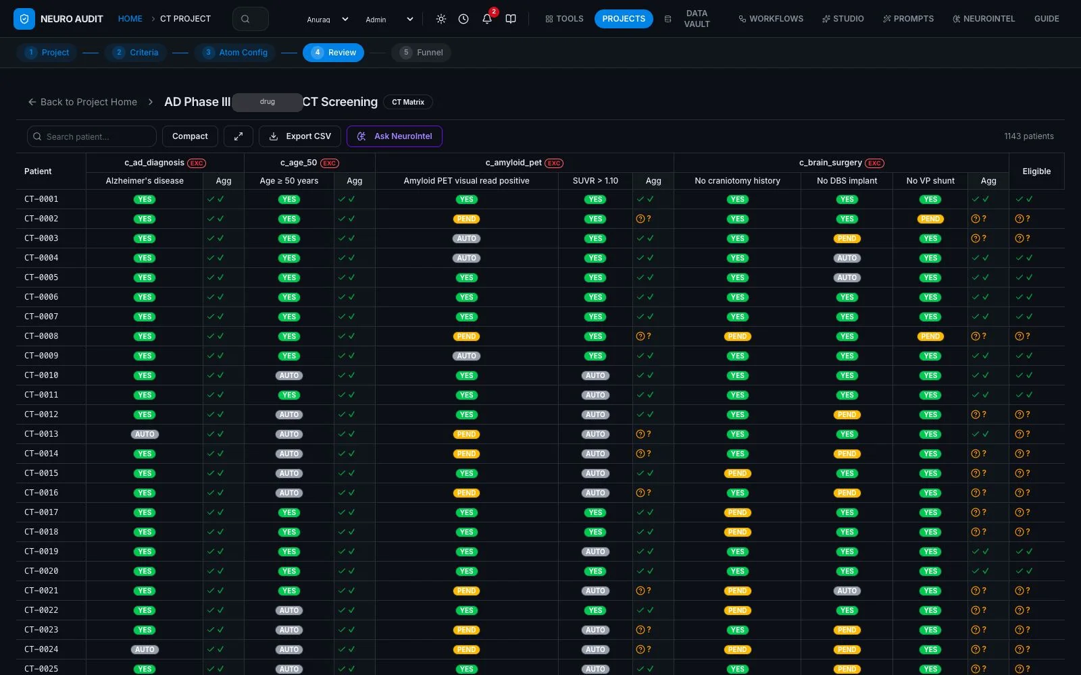Open the Admin role dropdown
This screenshot has width=1081, height=675.
(x=389, y=19)
